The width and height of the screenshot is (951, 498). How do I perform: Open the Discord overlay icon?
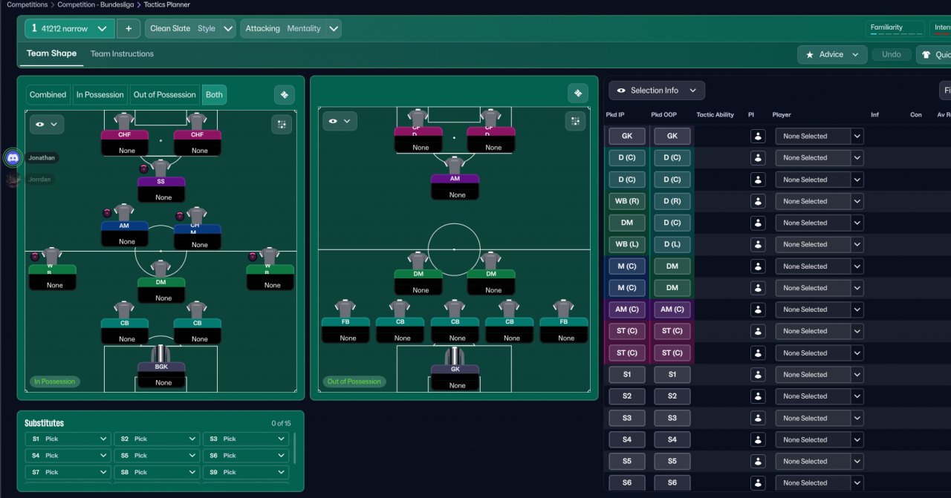point(13,157)
